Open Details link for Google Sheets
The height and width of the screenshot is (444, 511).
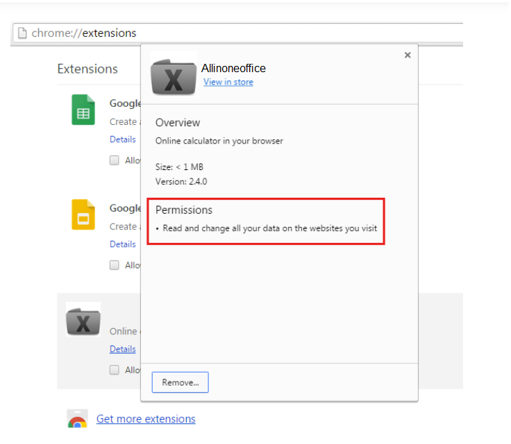pos(123,139)
